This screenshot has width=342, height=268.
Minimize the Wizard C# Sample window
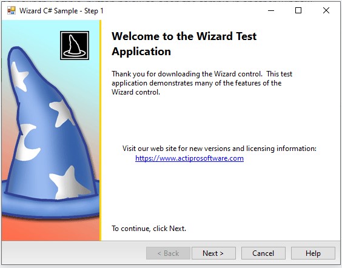click(271, 10)
